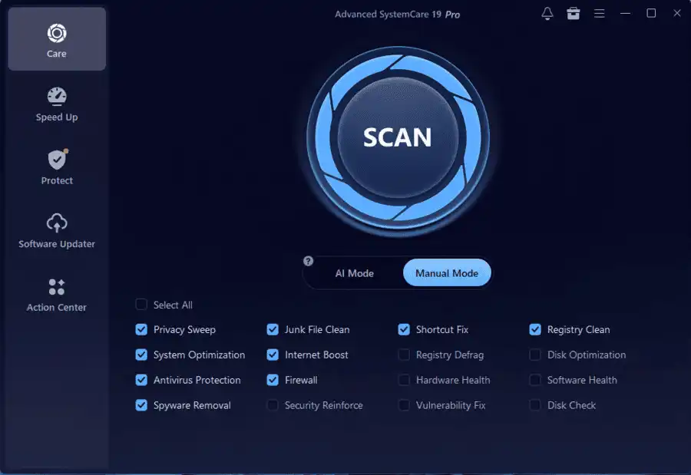Open the notifications bell
This screenshot has width=691, height=475.
coord(547,13)
